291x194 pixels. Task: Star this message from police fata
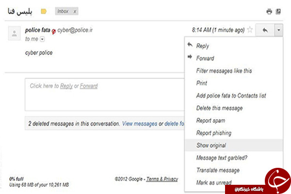pyautogui.click(x=250, y=30)
